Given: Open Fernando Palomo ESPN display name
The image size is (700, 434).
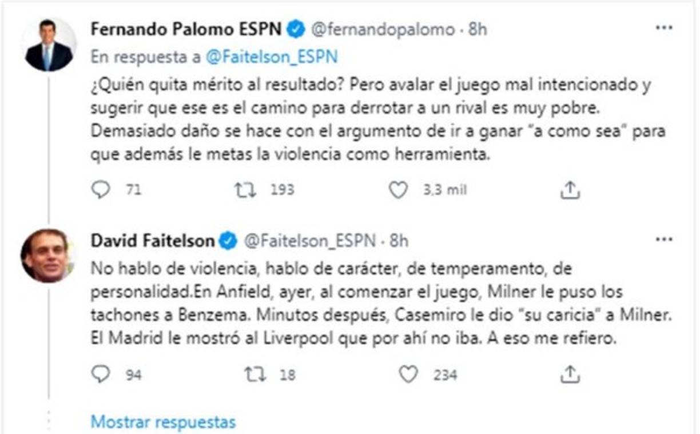Looking at the screenshot, I should click(x=186, y=30).
